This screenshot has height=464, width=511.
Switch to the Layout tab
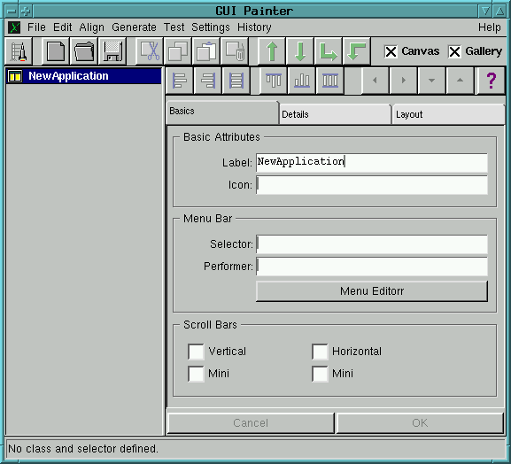click(448, 114)
